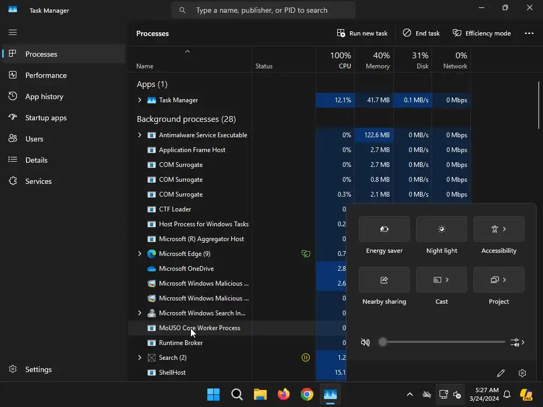Open all settings via the gear icon
This screenshot has width=543, height=407.
(522, 373)
